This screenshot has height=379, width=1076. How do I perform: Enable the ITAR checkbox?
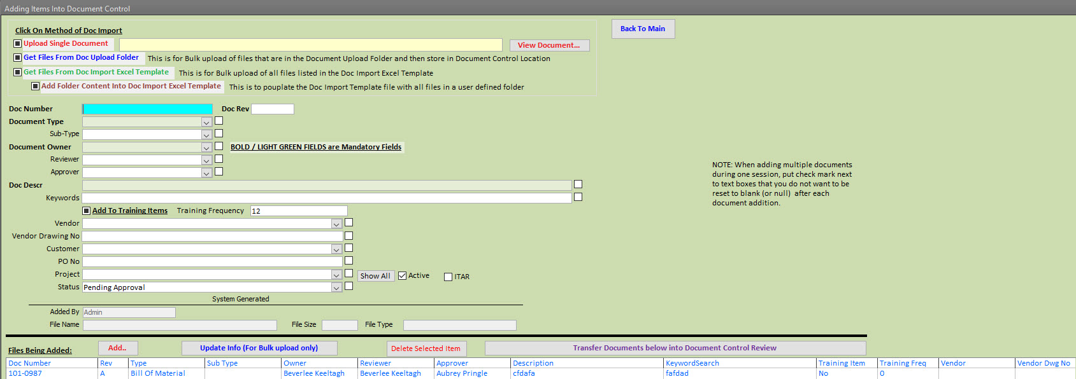click(448, 277)
